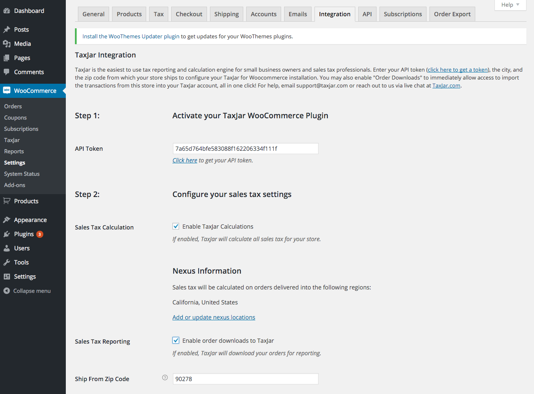Select the Integration tab
Viewport: 534px width, 394px height.
(x=334, y=14)
